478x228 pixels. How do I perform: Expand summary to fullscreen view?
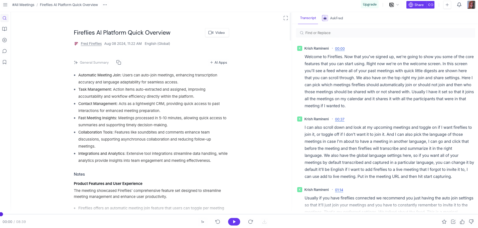pos(285,18)
